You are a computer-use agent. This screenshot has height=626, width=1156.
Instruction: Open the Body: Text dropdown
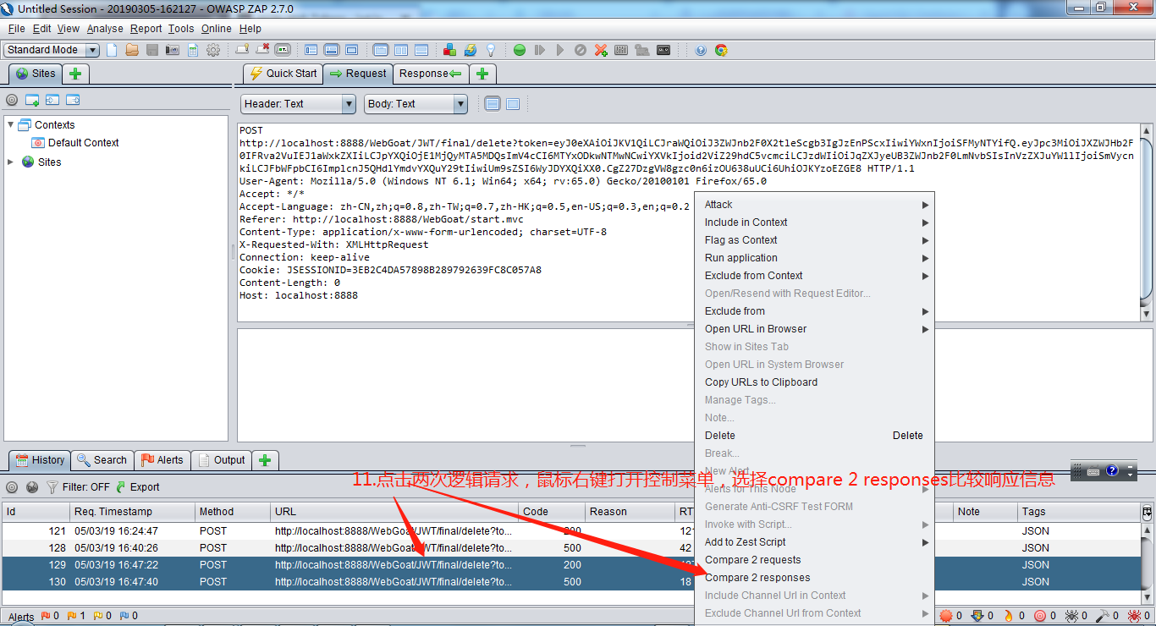pos(416,104)
